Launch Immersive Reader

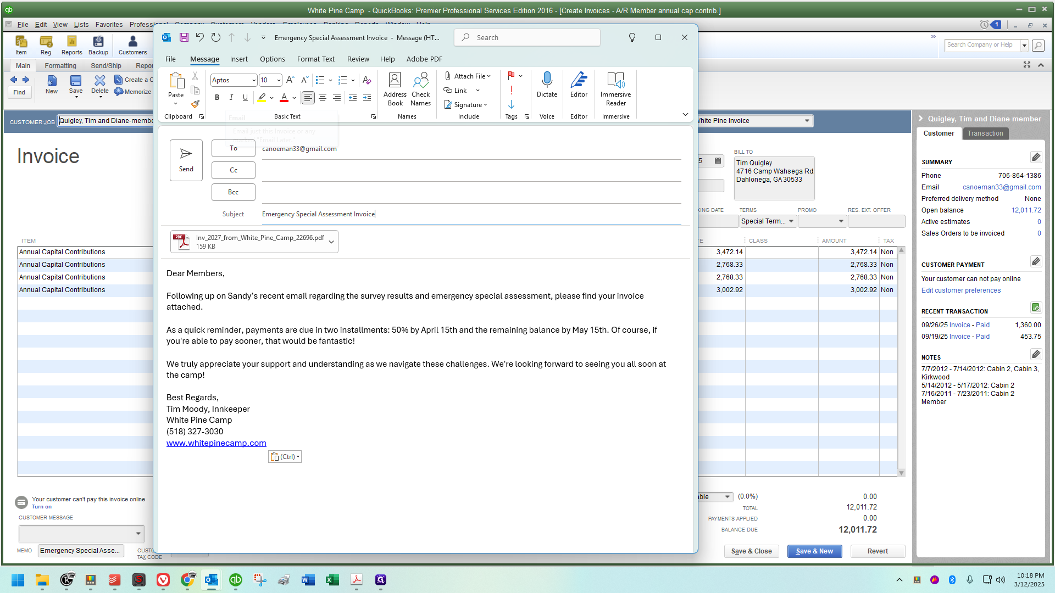pyautogui.click(x=615, y=89)
